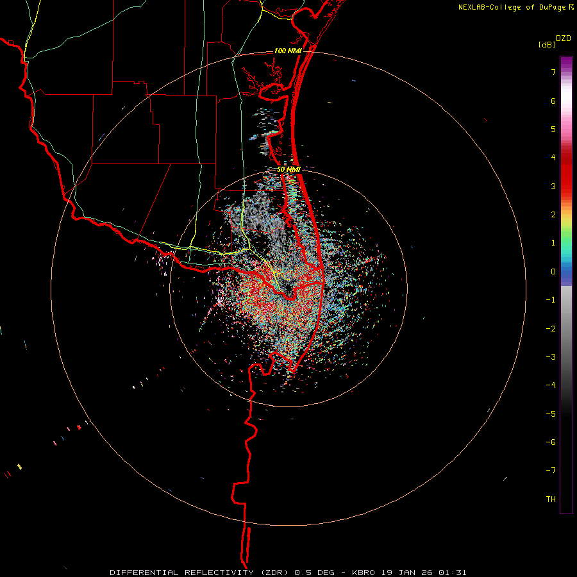The width and height of the screenshot is (577, 577).
Task: Click the 50 NMI range ring label
Action: tap(288, 169)
